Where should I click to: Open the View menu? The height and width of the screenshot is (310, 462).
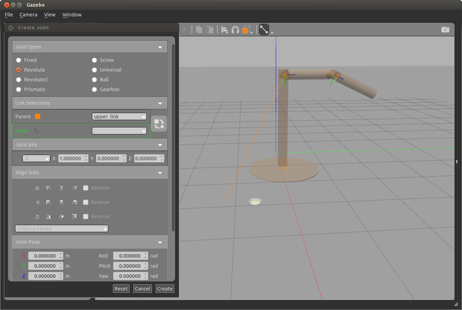click(50, 15)
